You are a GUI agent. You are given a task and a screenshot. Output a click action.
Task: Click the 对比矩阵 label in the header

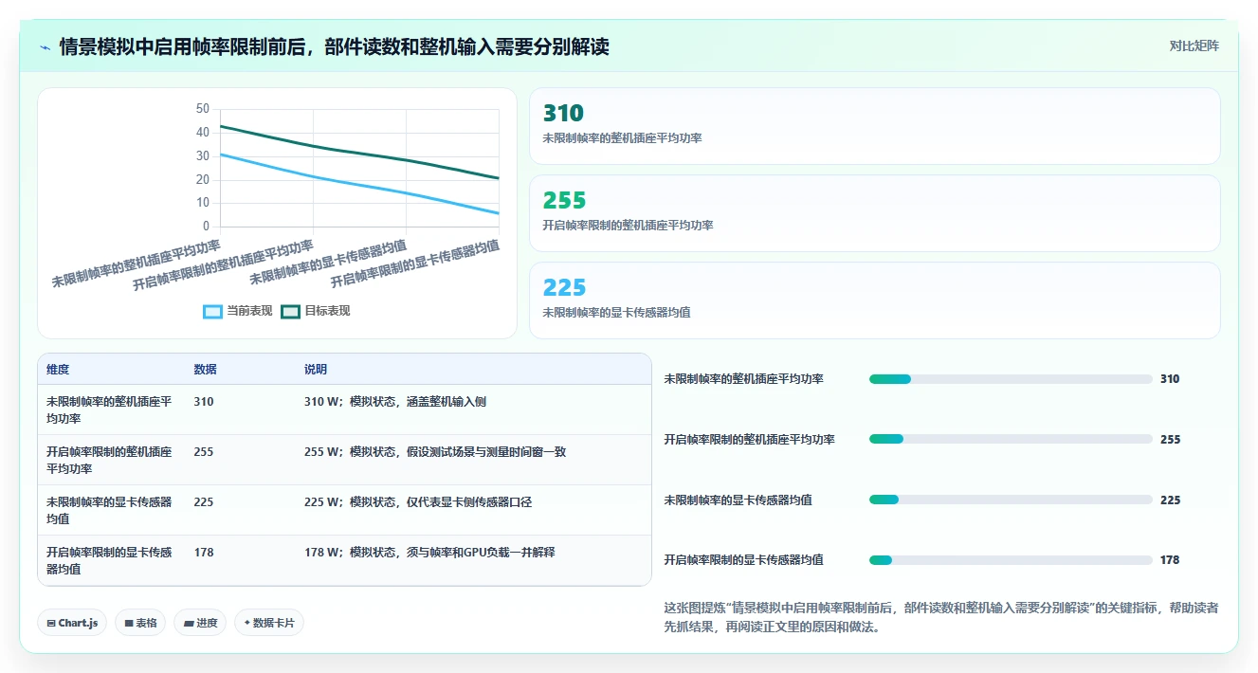pyautogui.click(x=1194, y=45)
